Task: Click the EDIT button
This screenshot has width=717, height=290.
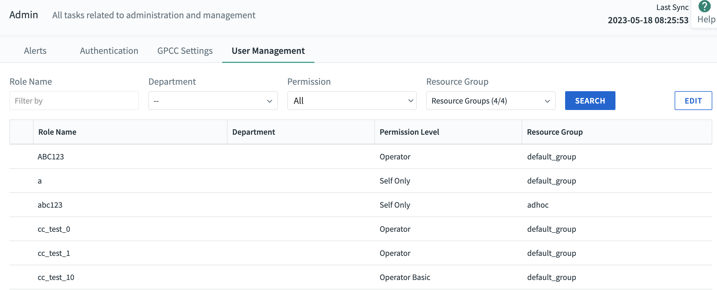Action: 693,101
